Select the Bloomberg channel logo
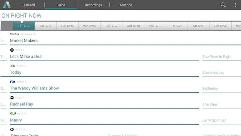241x136 pixels. (15, 34)
